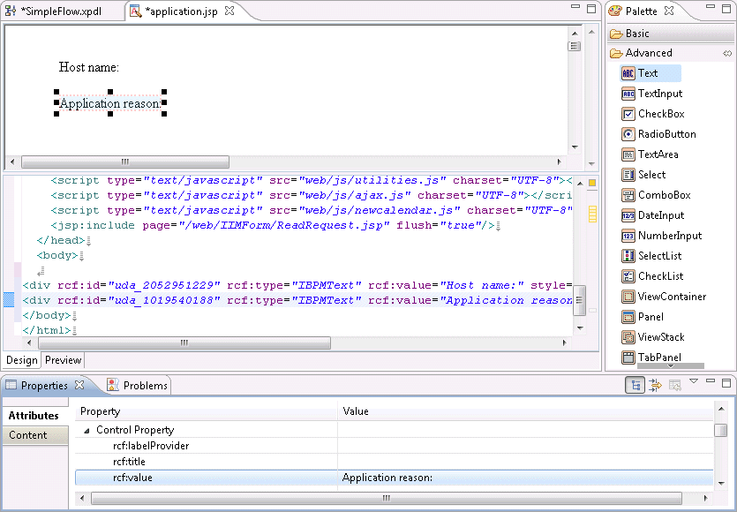Open the Problems view tab
737x512 pixels.
coord(145,386)
